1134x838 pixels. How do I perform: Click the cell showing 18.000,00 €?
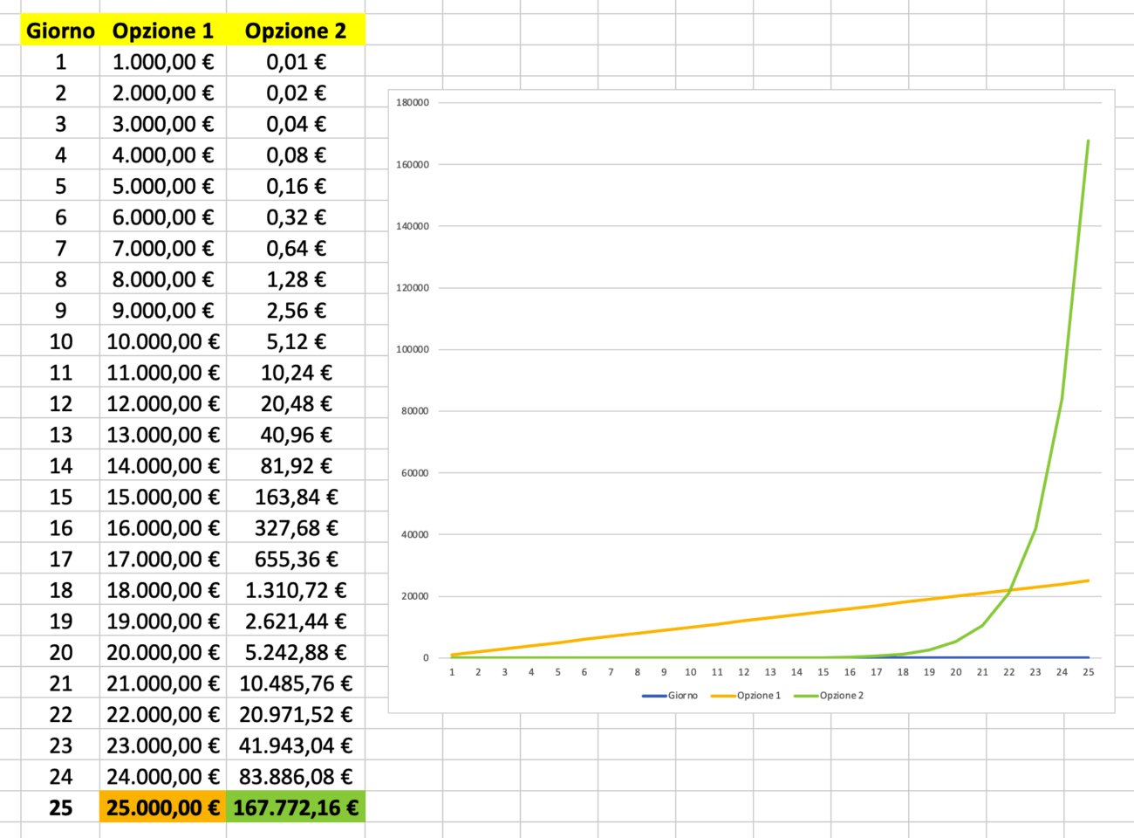[163, 590]
